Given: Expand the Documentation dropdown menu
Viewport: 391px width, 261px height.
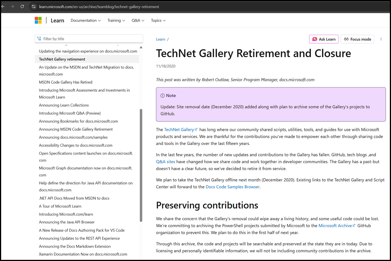Looking at the screenshot, I should (x=85, y=21).
